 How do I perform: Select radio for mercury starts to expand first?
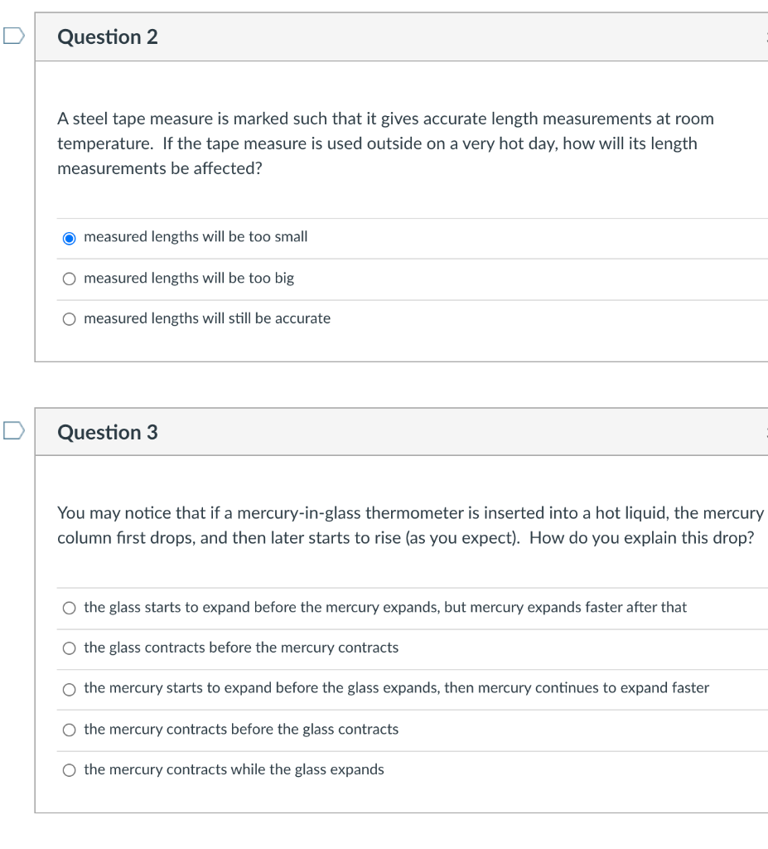pos(70,689)
